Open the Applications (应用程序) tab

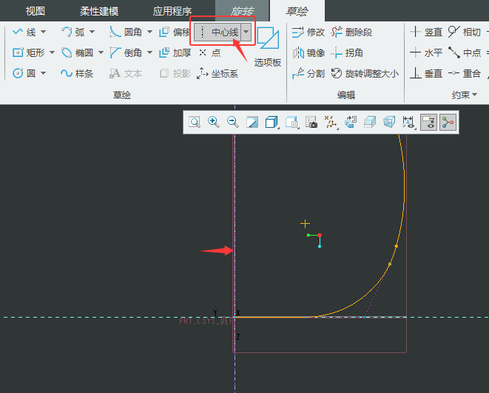172,12
